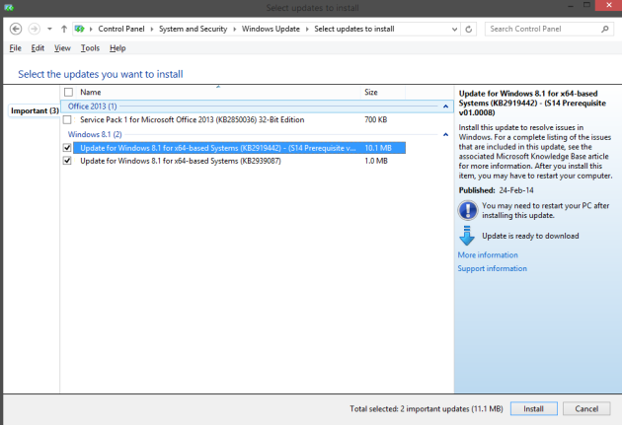
Task: Click the Back navigation arrow
Action: point(16,29)
